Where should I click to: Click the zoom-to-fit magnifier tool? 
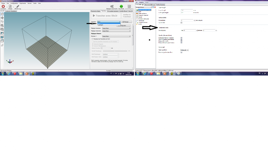tap(2, 29)
